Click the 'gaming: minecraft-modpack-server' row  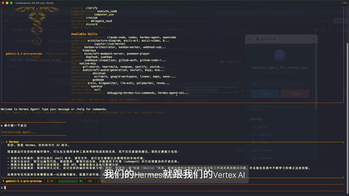(110, 54)
